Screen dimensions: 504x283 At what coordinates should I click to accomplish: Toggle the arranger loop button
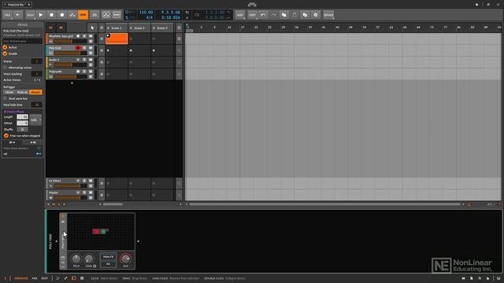click(x=197, y=15)
